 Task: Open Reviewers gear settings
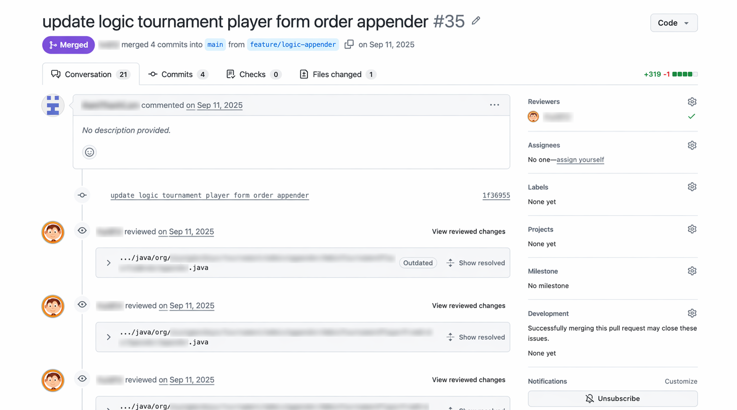click(x=692, y=102)
